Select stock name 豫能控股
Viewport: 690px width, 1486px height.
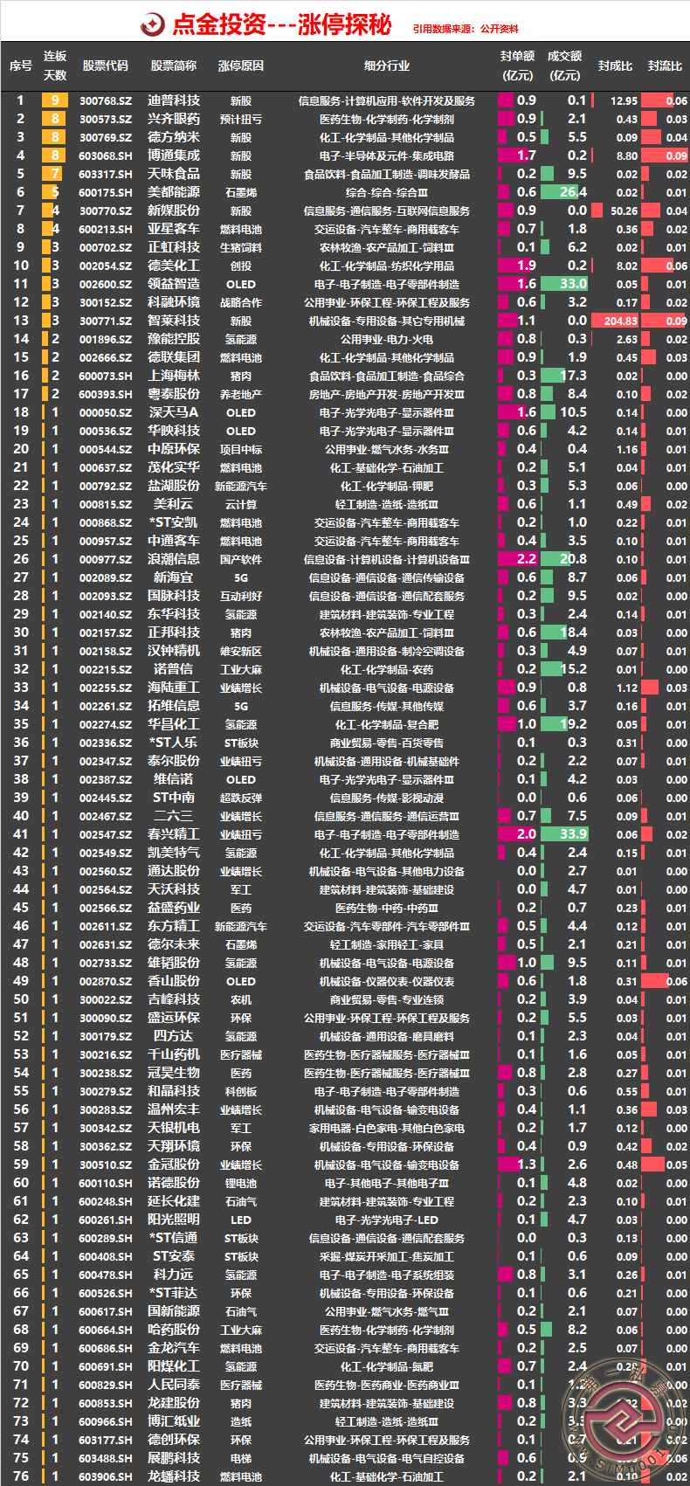point(174,339)
